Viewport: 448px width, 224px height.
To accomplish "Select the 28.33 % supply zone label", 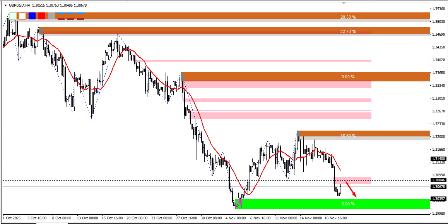I will (x=348, y=17).
